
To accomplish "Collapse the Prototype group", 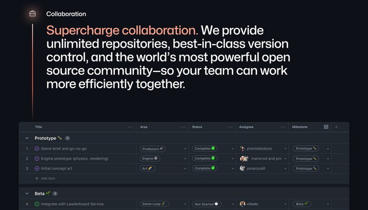I will (x=27, y=138).
